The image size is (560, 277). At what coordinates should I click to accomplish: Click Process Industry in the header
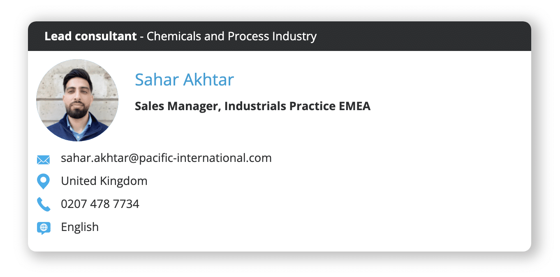click(x=272, y=36)
